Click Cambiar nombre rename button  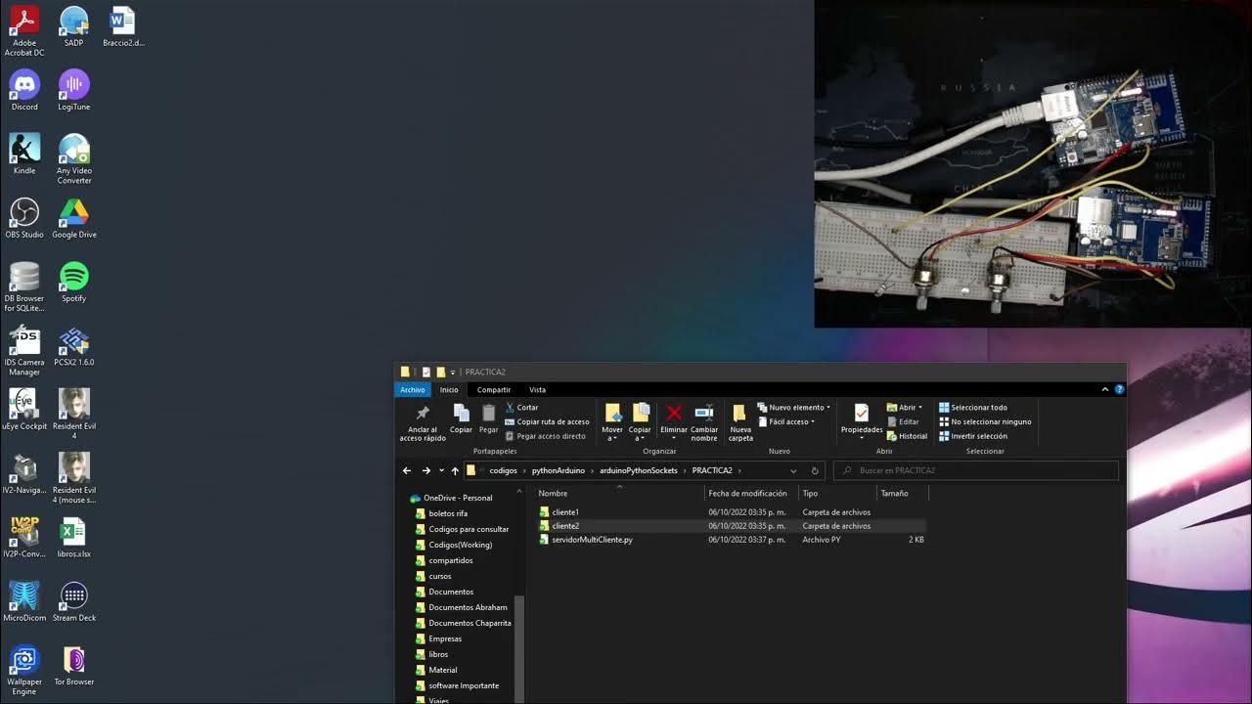click(x=704, y=421)
